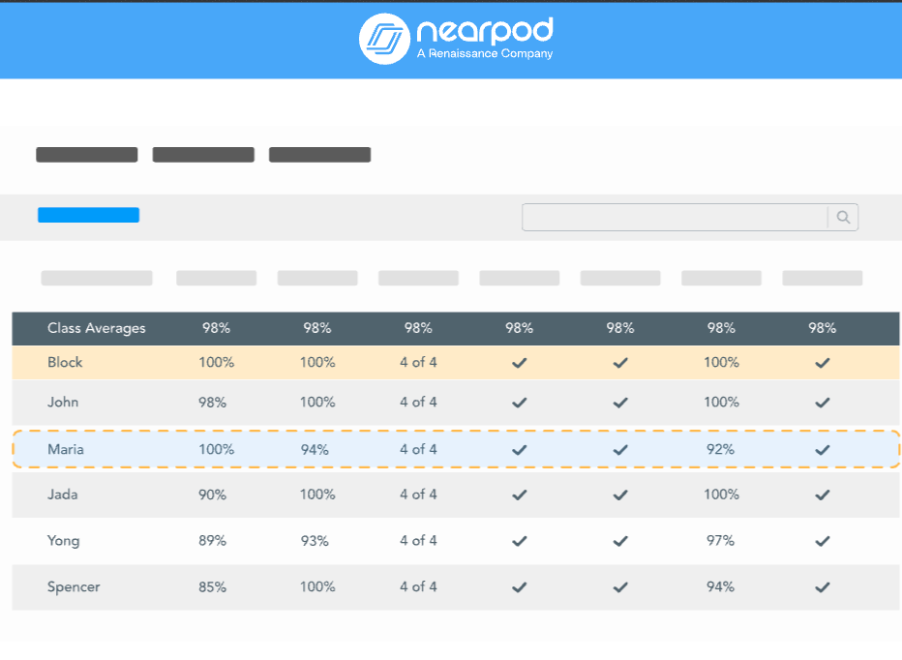Click Spencer's 94% score cell

pyautogui.click(x=721, y=586)
